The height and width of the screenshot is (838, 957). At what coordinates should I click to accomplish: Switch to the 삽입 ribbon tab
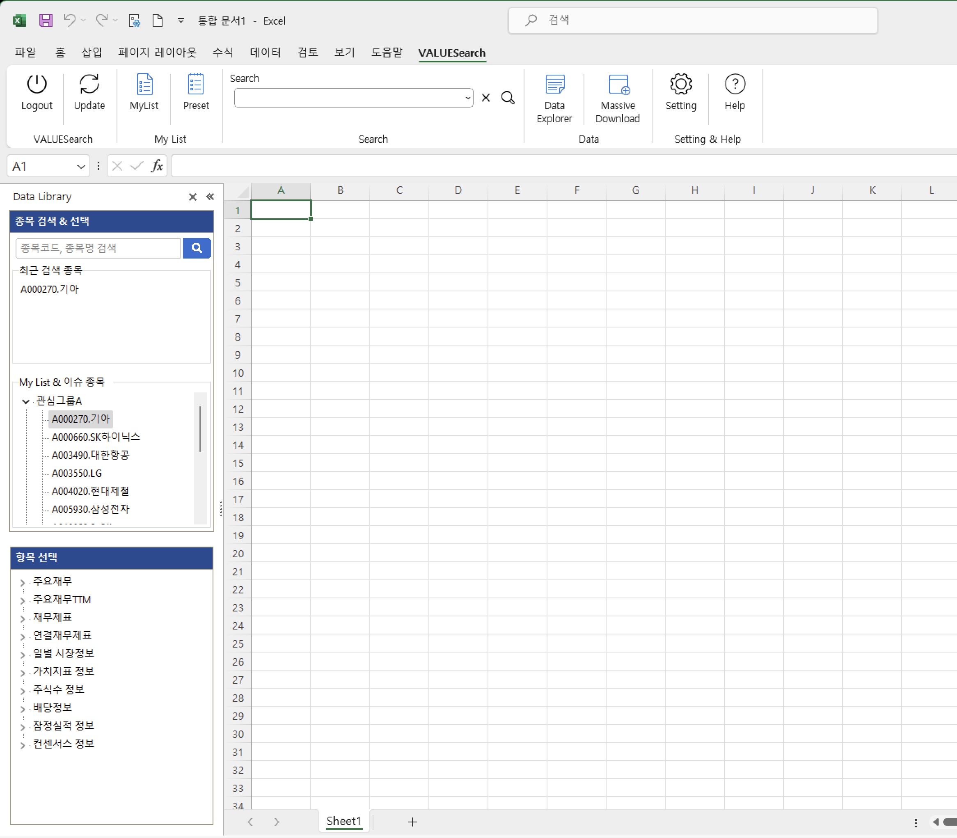92,53
